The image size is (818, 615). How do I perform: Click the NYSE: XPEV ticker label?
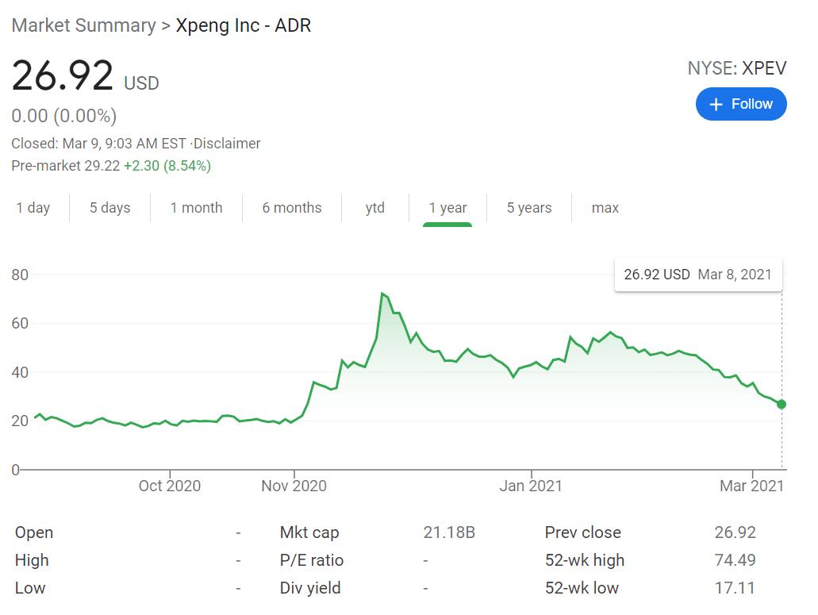[x=736, y=69]
